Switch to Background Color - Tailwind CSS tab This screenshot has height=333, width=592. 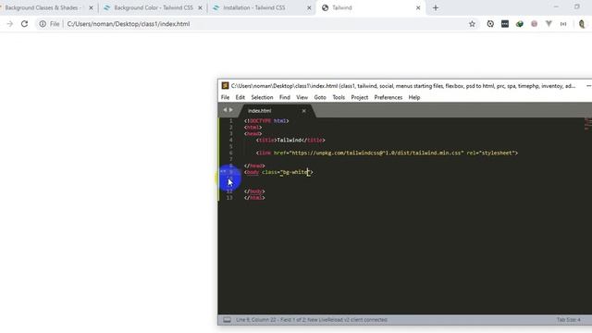pyautogui.click(x=154, y=7)
